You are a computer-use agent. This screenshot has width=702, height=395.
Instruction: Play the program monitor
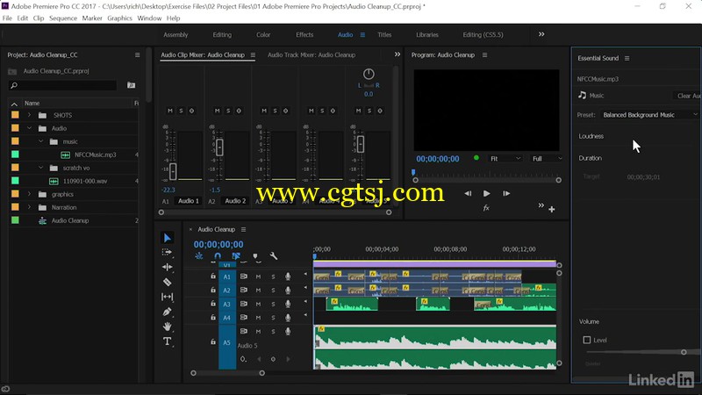[487, 193]
